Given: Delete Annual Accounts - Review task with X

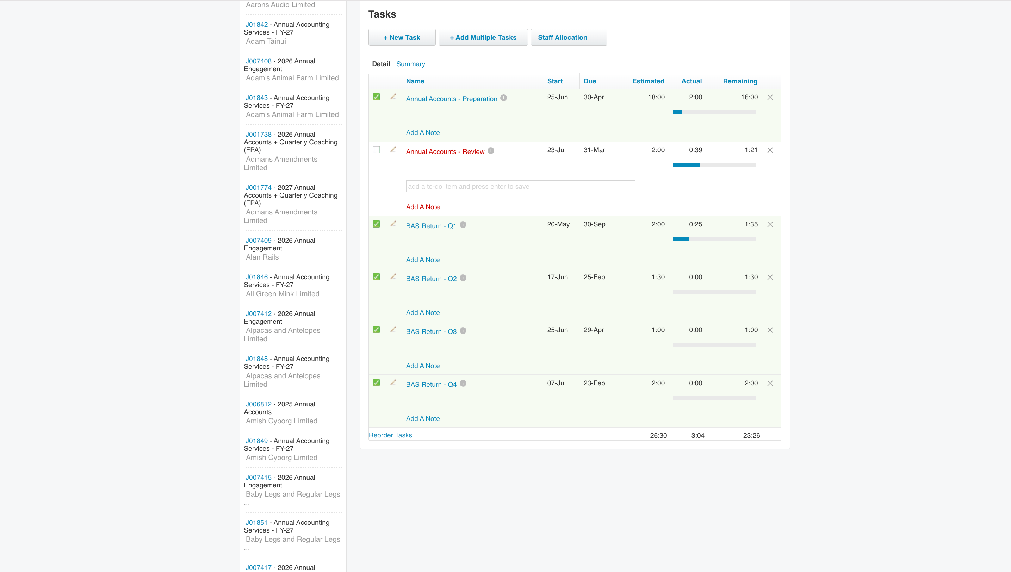Looking at the screenshot, I should (x=770, y=150).
